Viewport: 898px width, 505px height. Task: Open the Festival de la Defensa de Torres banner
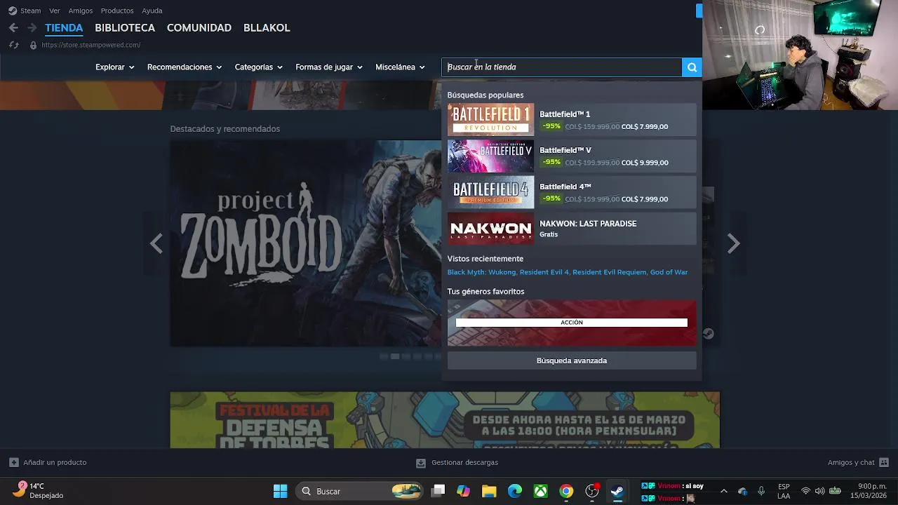pyautogui.click(x=445, y=420)
